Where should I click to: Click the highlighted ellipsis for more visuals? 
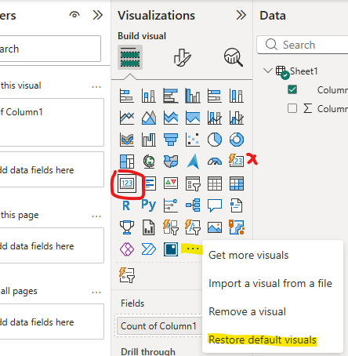tap(193, 249)
